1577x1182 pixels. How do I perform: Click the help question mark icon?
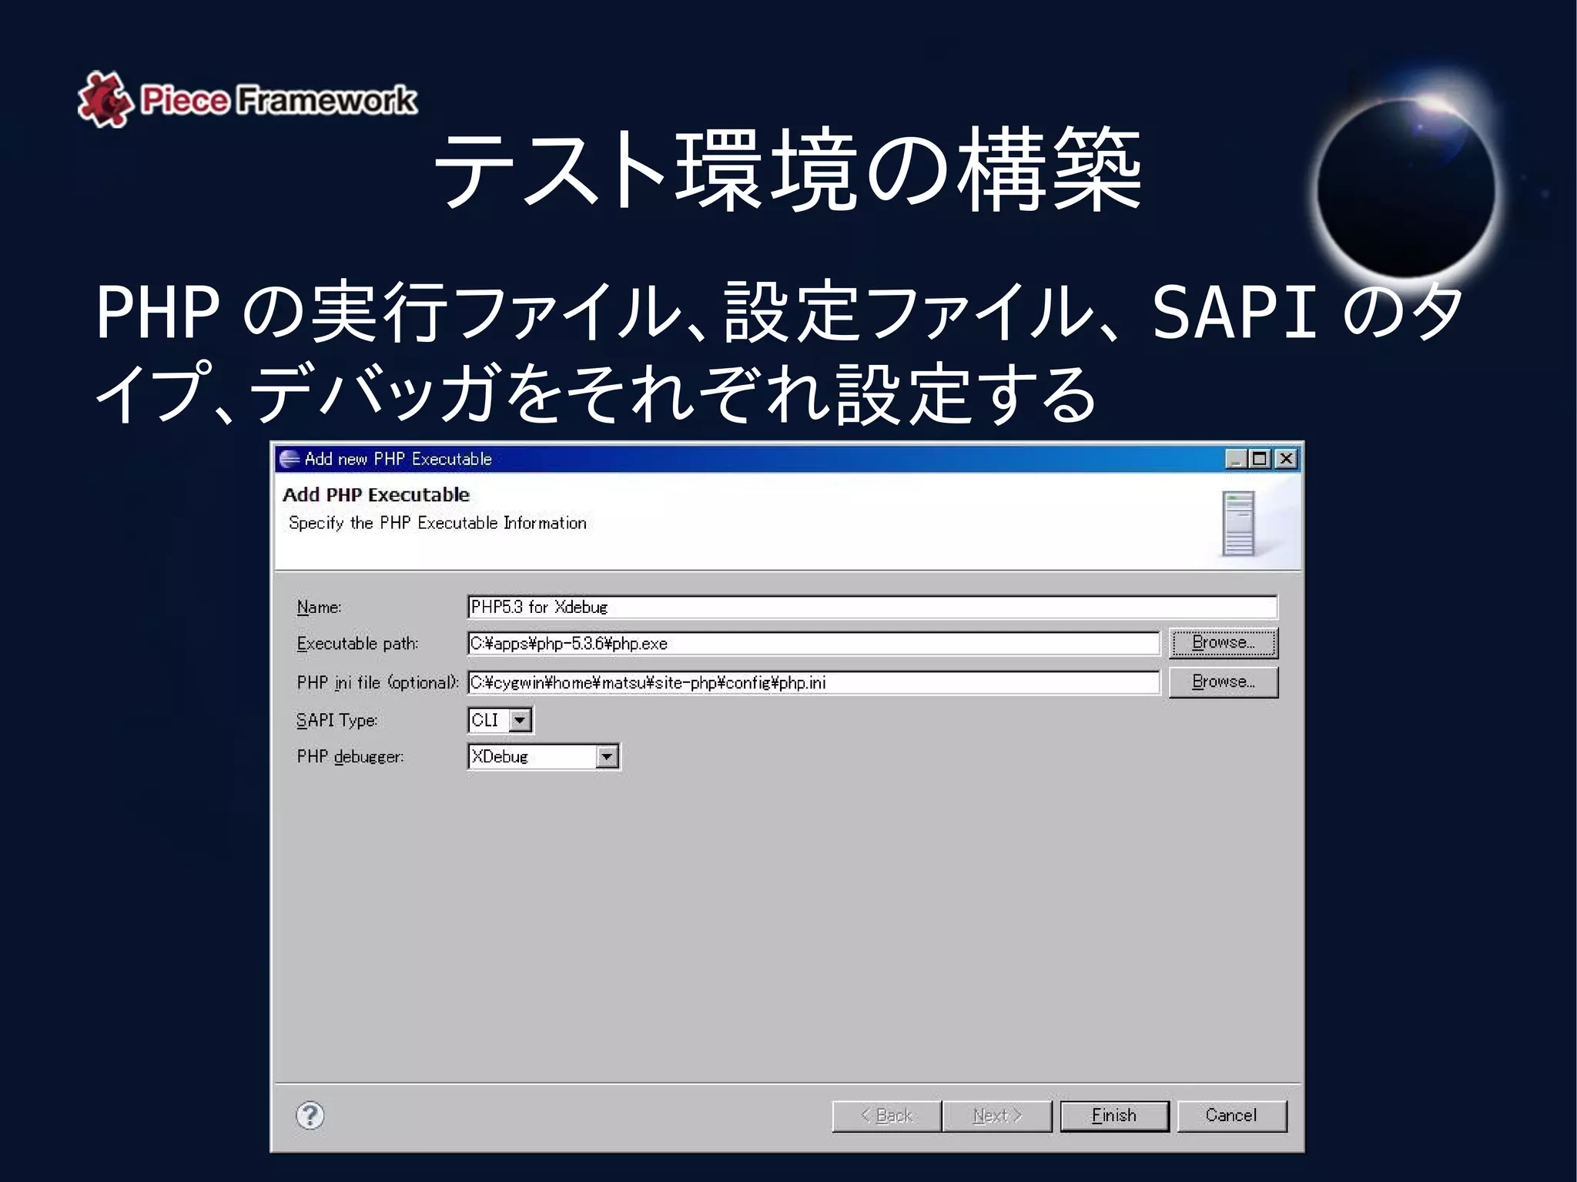[x=310, y=1115]
